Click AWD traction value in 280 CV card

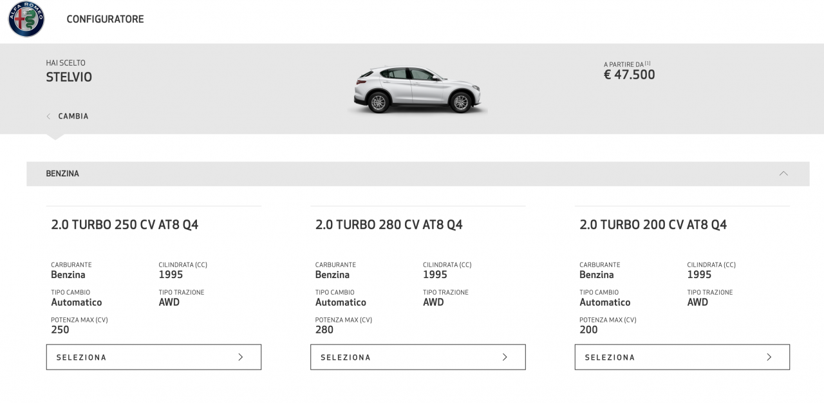(x=433, y=303)
